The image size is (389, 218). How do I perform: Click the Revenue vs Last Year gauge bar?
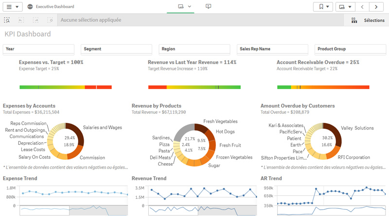(194, 87)
